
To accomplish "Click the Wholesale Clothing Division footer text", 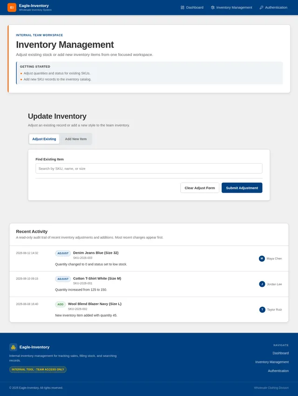I will pos(271,388).
